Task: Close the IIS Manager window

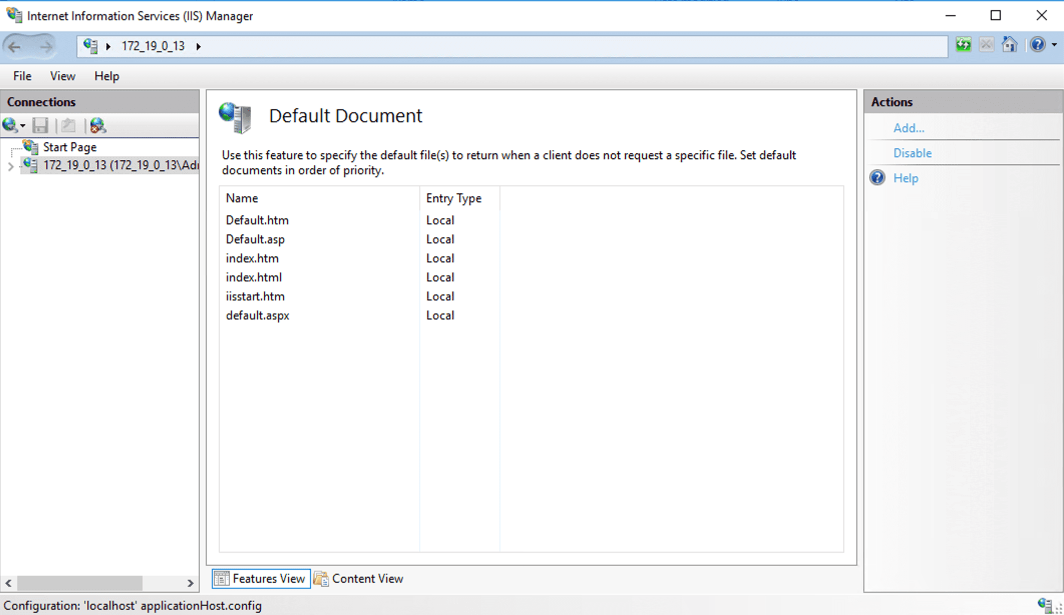Action: pos(1041,16)
